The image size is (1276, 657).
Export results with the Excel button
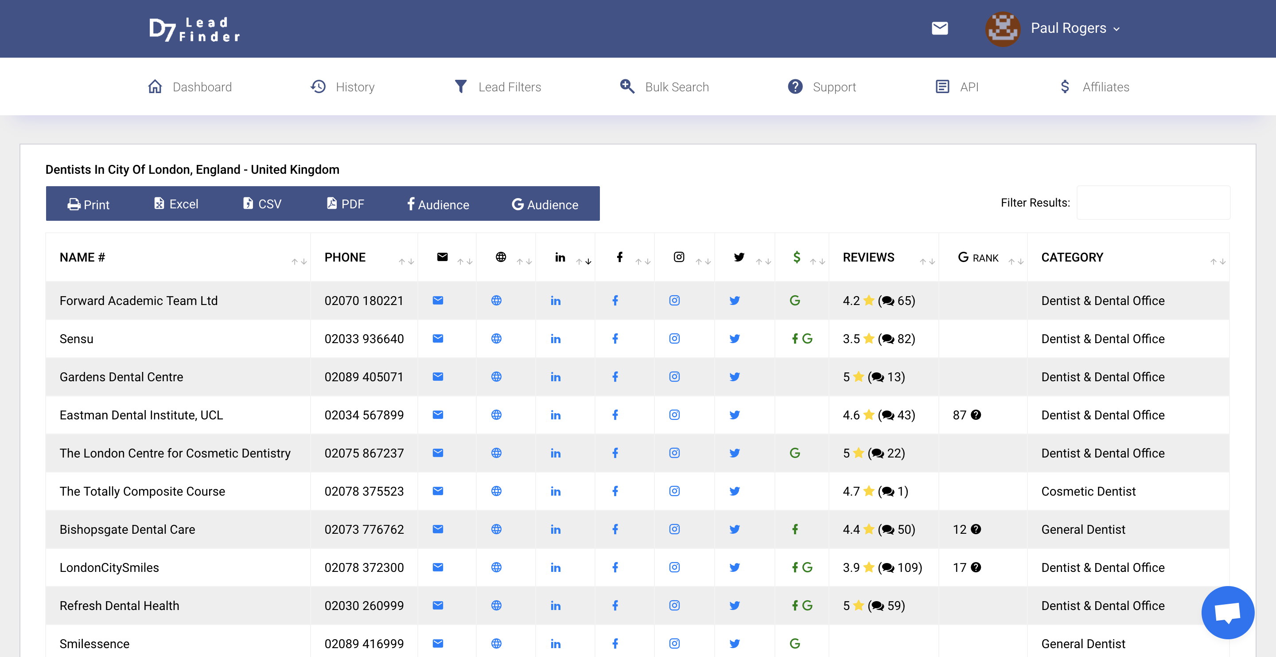tap(176, 203)
